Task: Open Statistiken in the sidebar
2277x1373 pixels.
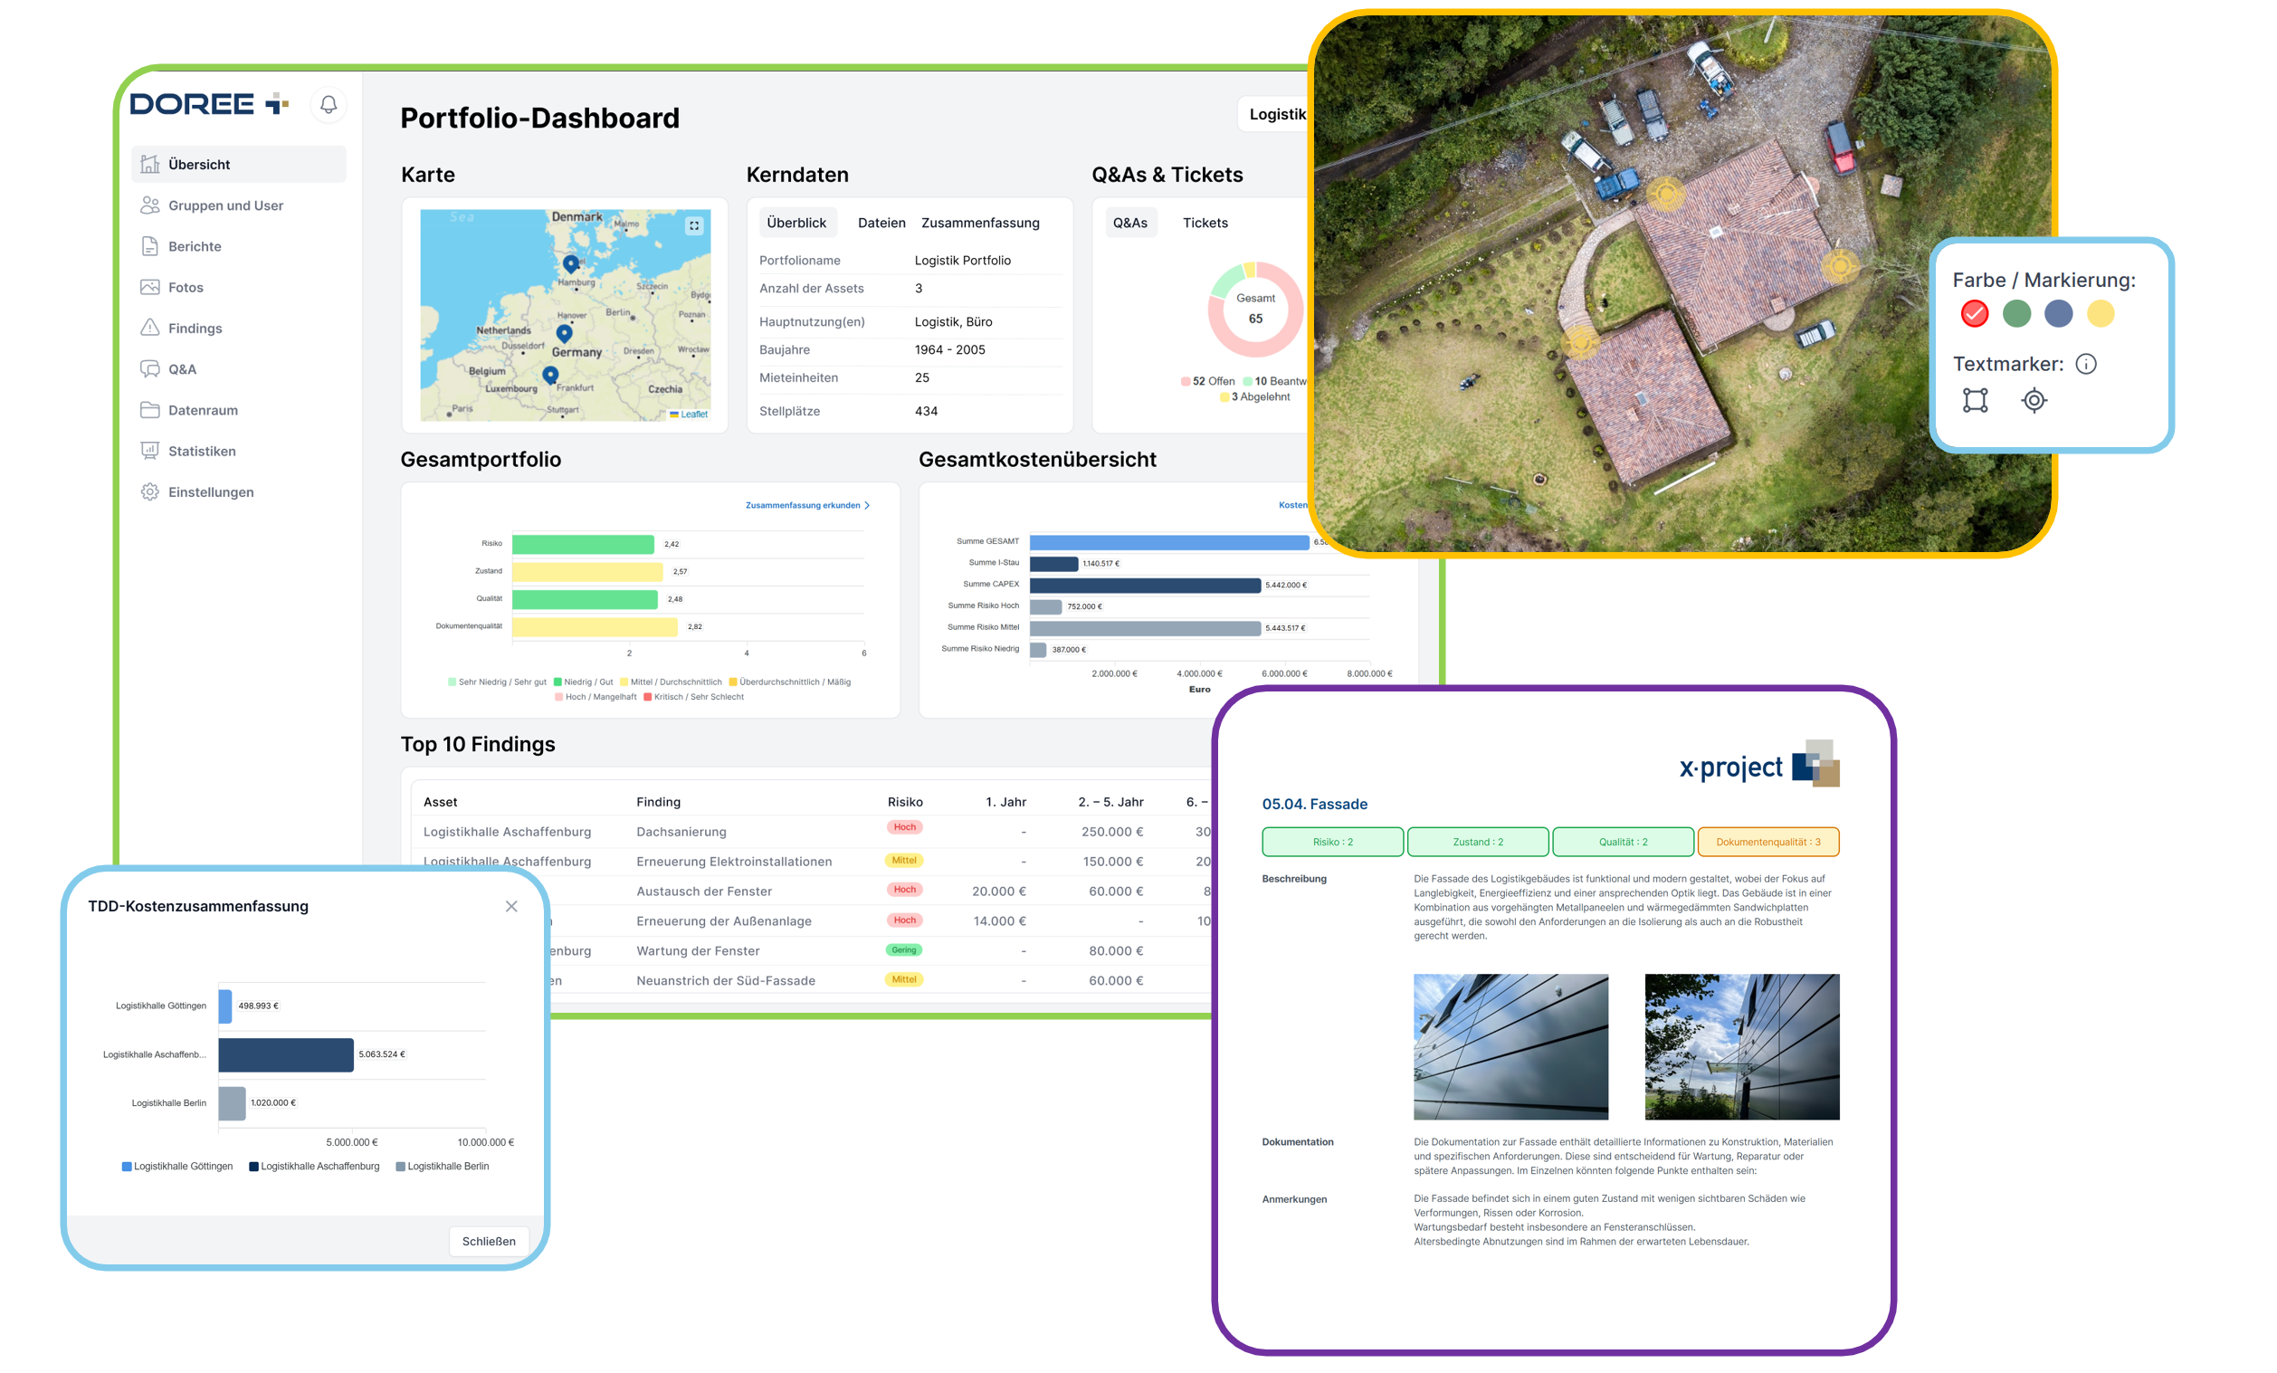Action: pyautogui.click(x=202, y=451)
